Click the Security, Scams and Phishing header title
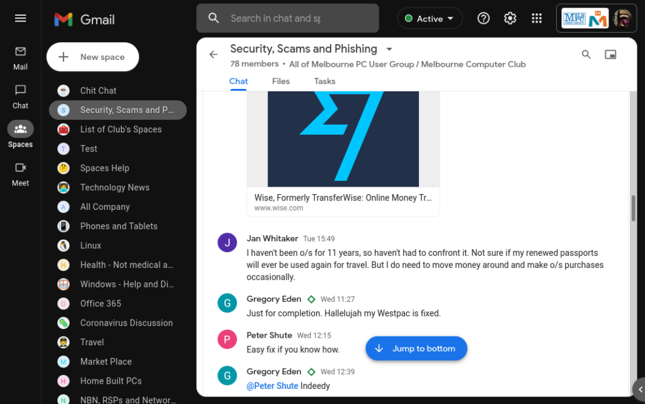Viewport: 645px width, 404px height. click(x=304, y=49)
